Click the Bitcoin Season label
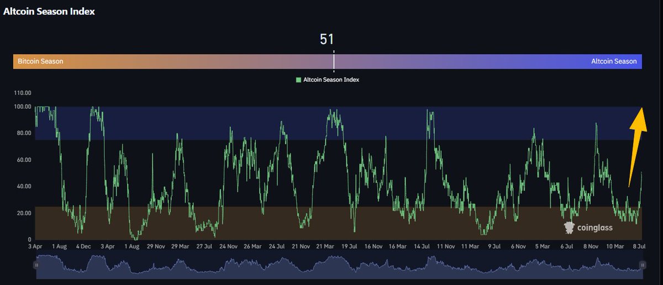The height and width of the screenshot is (285, 663). click(x=40, y=61)
